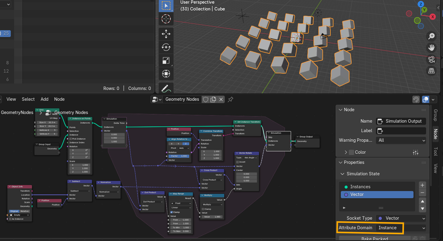Move simulation state item up

(422, 202)
